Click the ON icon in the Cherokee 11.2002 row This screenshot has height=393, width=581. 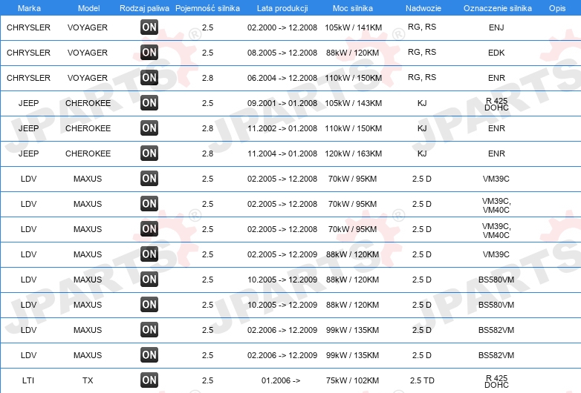[x=149, y=128]
